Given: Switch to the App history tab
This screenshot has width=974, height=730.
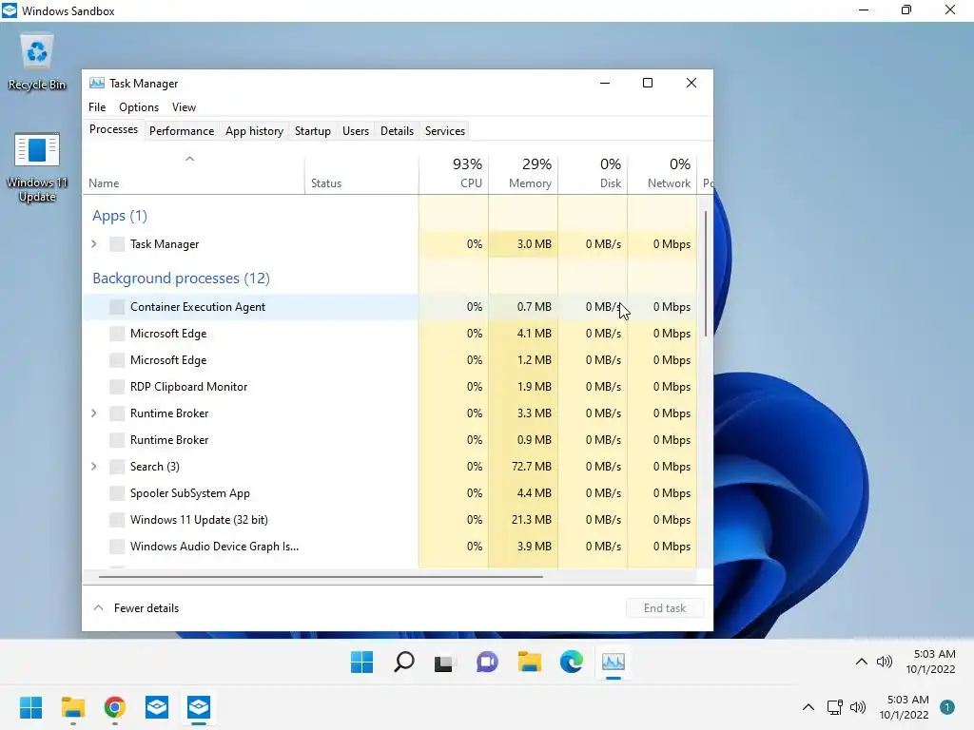Looking at the screenshot, I should coord(254,131).
